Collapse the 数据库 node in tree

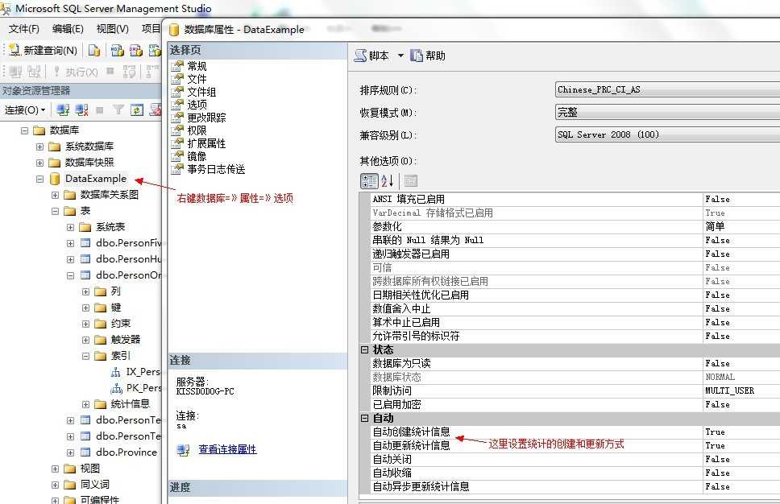point(24,130)
